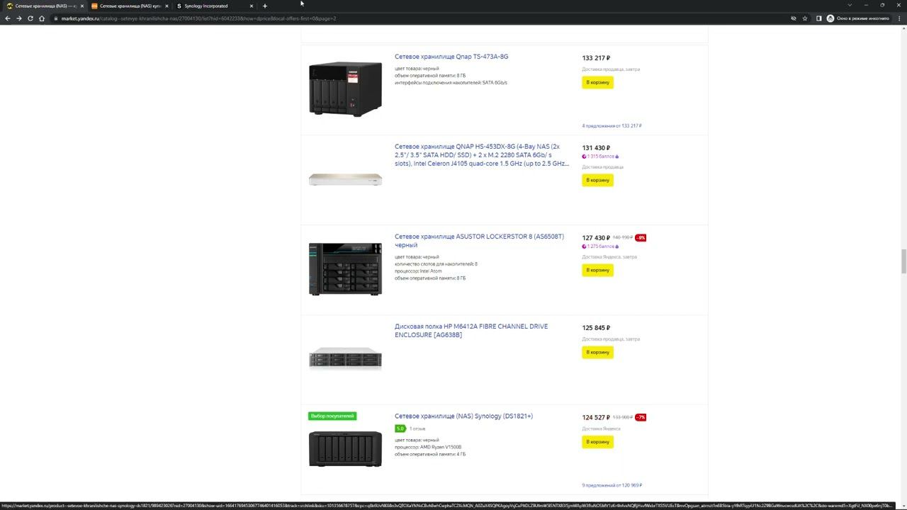
Task: Add HP M6412A enclosure to cart
Action: (597, 352)
